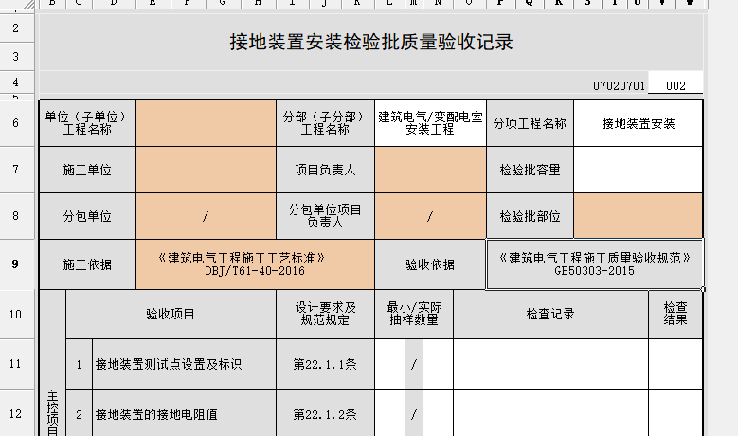Click the 分包单位项目负责人 label cell

(x=325, y=216)
